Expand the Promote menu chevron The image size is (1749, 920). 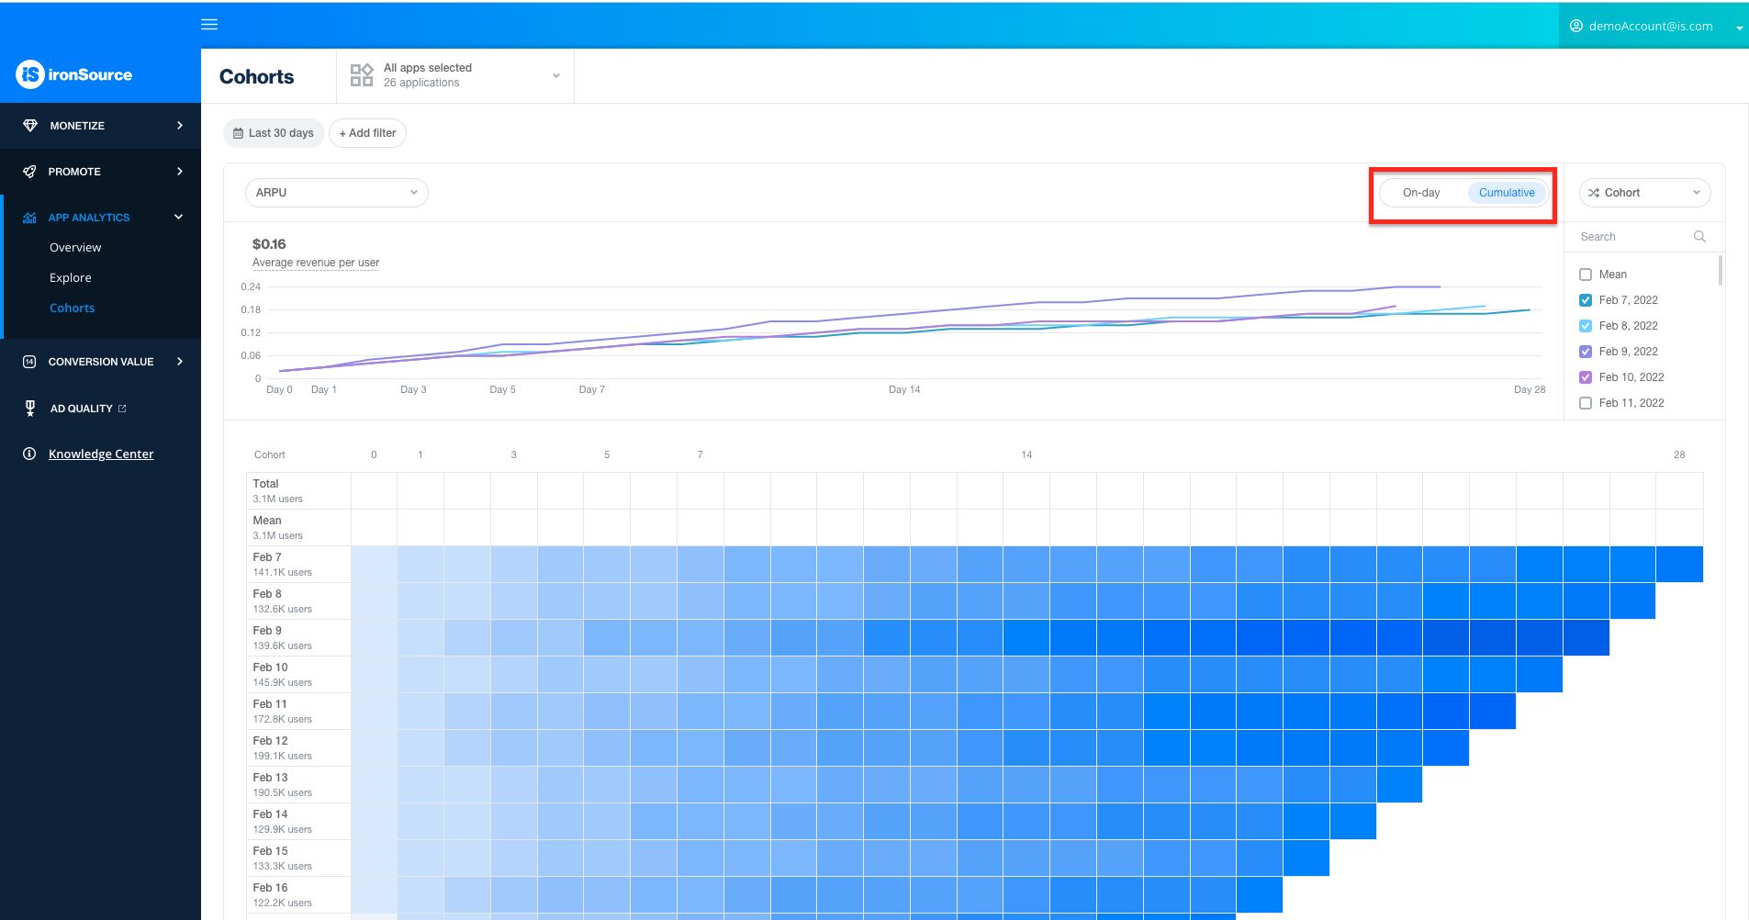click(x=180, y=172)
